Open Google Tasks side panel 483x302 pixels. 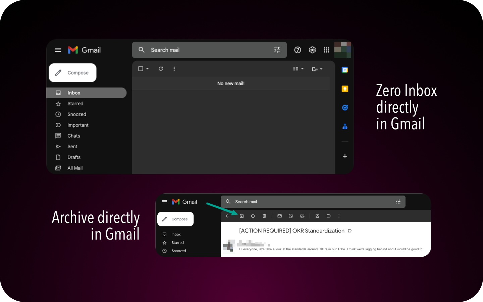point(345,108)
